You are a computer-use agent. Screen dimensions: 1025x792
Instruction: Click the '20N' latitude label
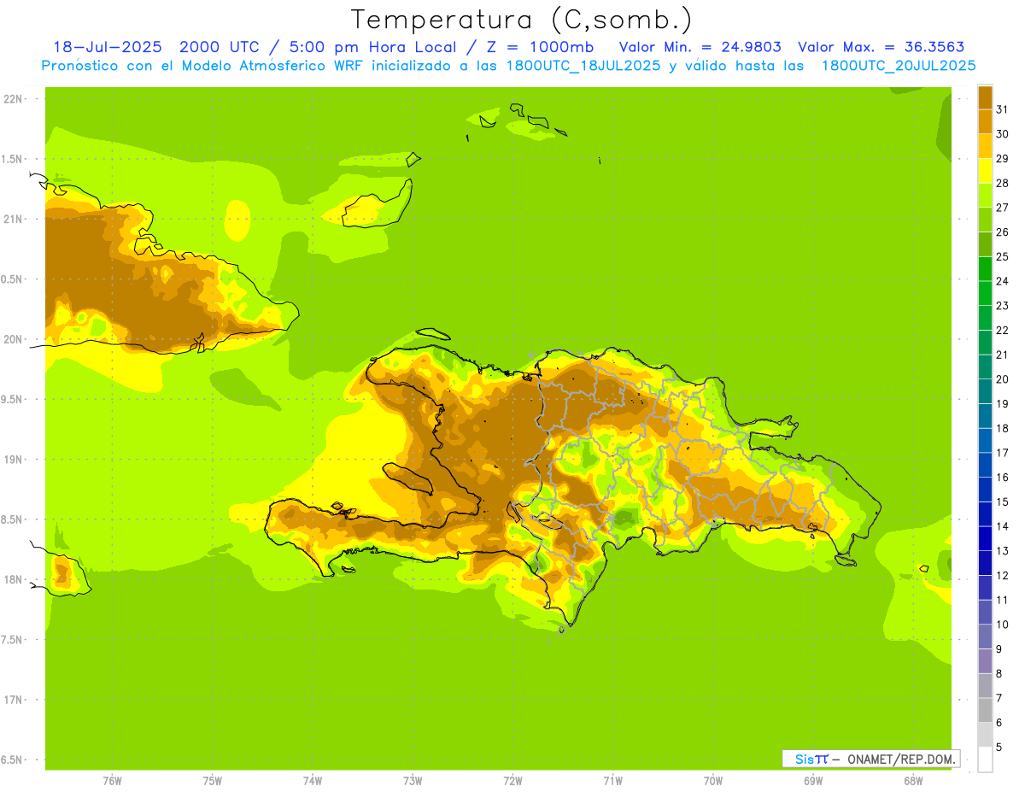tap(12, 339)
